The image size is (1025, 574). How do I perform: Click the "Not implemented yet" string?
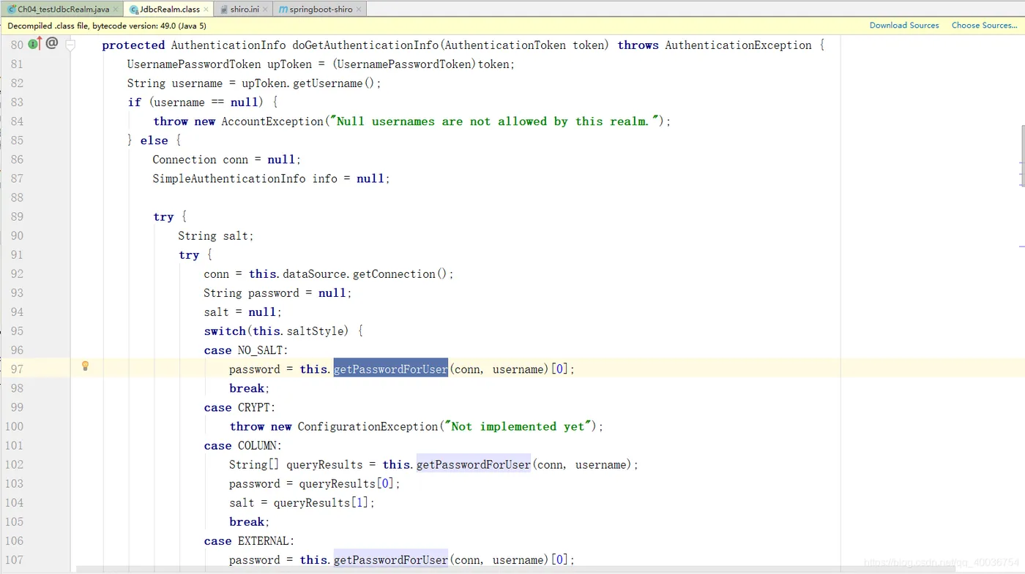pos(518,426)
